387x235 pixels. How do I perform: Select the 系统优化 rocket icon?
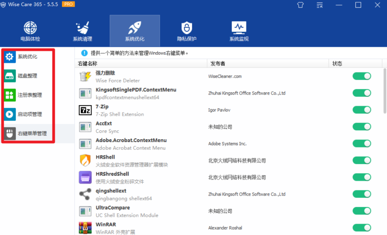pyautogui.click(x=135, y=28)
